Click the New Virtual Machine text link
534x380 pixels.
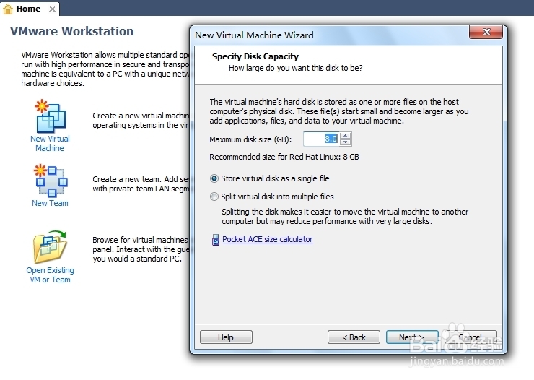click(50, 144)
